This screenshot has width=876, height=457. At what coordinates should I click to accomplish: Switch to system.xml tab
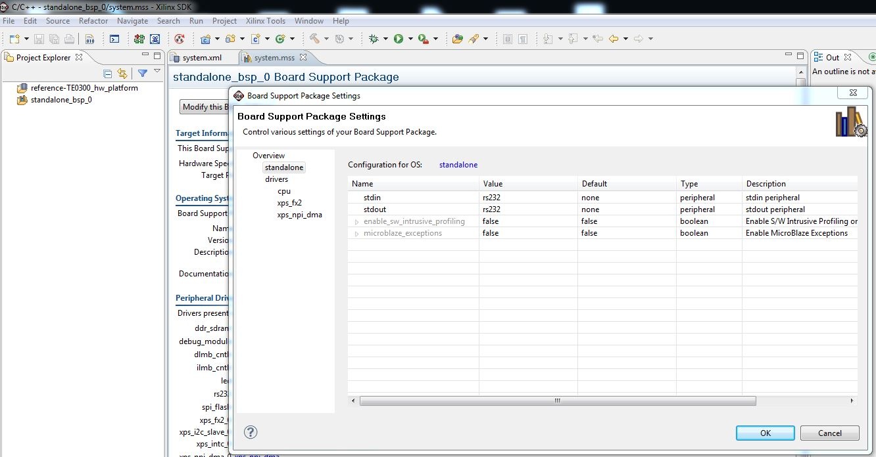coord(202,57)
